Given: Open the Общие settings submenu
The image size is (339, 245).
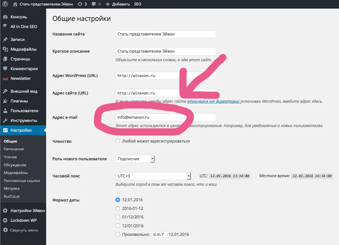Looking at the screenshot, I should pyautogui.click(x=10, y=141).
